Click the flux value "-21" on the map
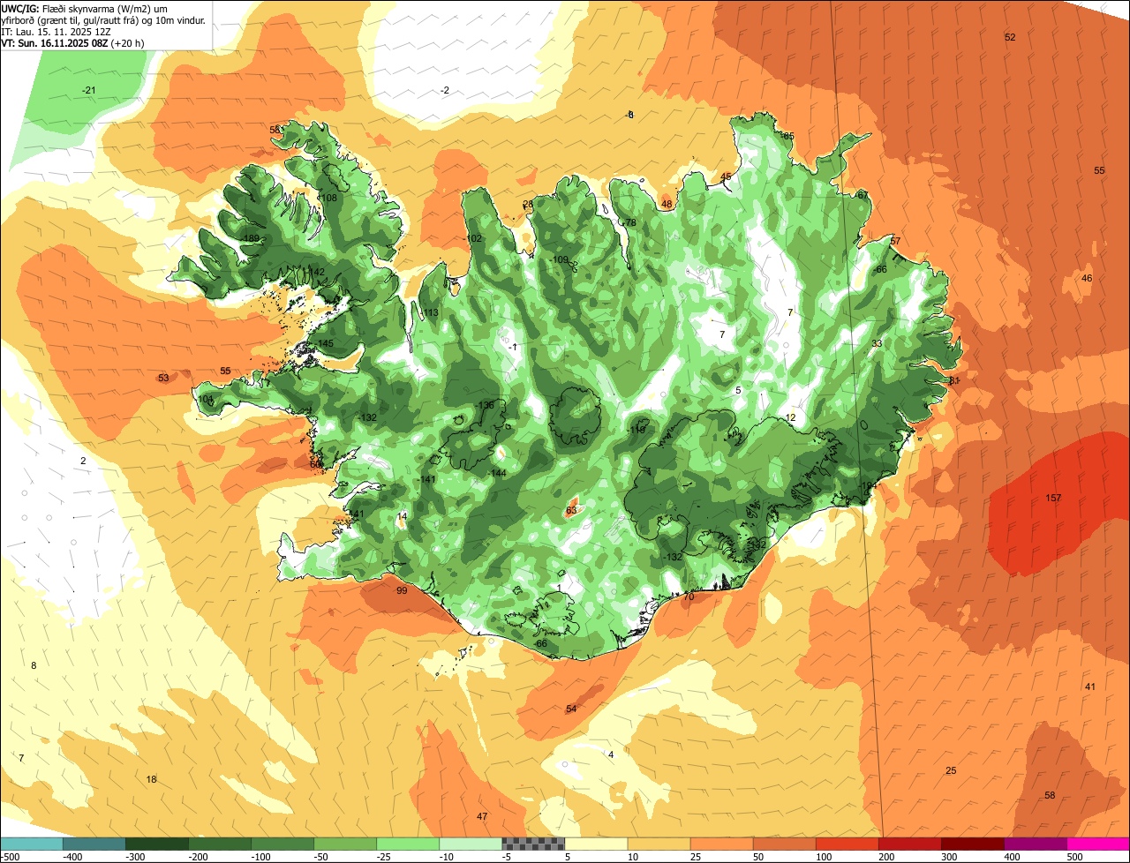Screen dimensions: 1130x863 [88, 91]
